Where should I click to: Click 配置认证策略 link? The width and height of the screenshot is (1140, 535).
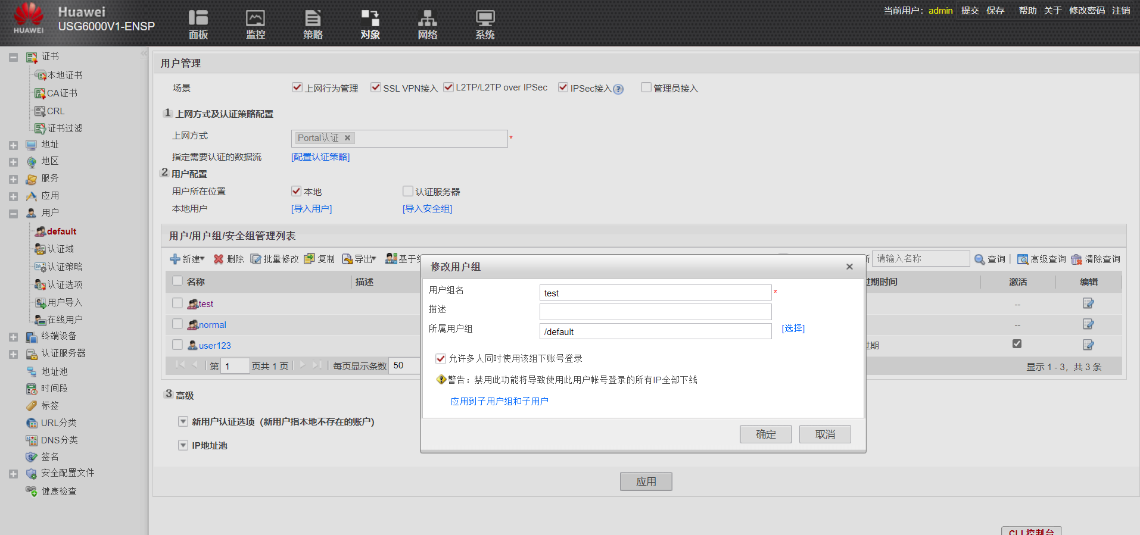[x=320, y=157]
